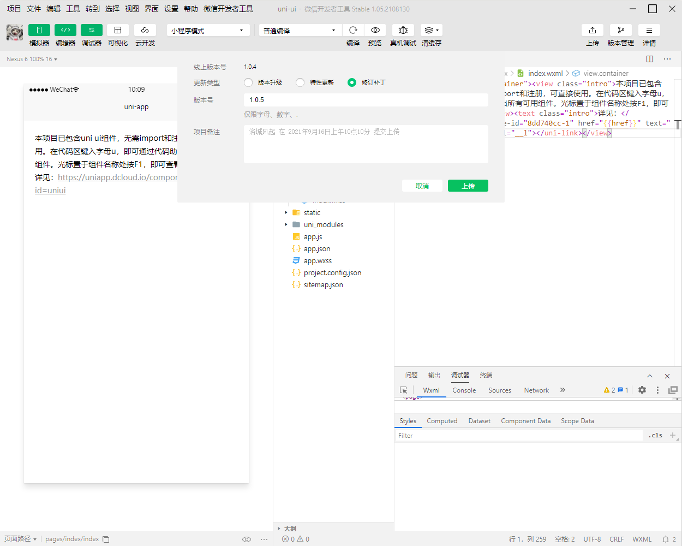
Task: Click the styles Filter input
Action: click(518, 435)
